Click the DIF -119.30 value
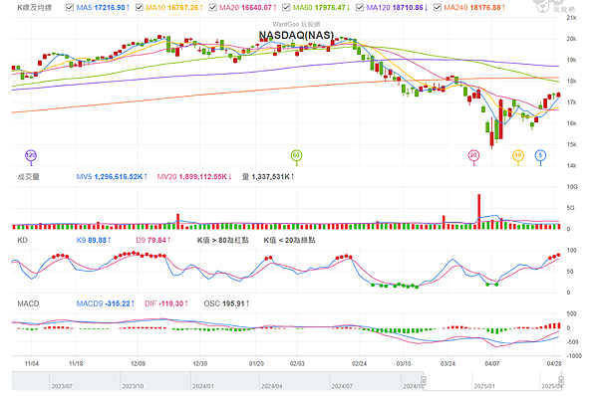Image resolution: width=598 pixels, height=396 pixels. 165,303
